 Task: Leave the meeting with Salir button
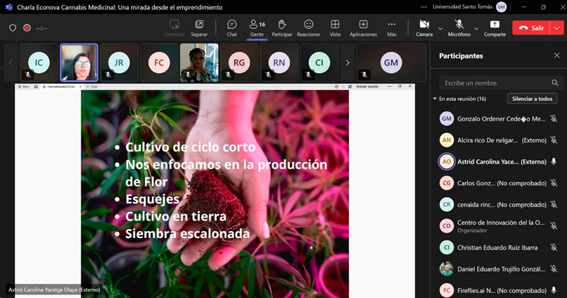coord(532,28)
